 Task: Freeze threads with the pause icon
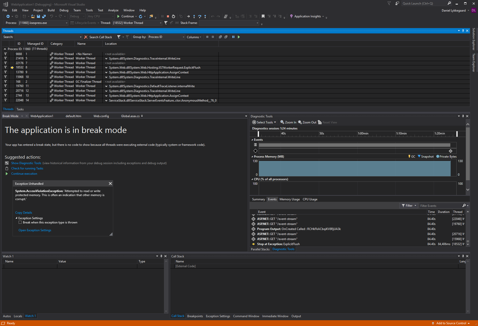tap(233, 37)
